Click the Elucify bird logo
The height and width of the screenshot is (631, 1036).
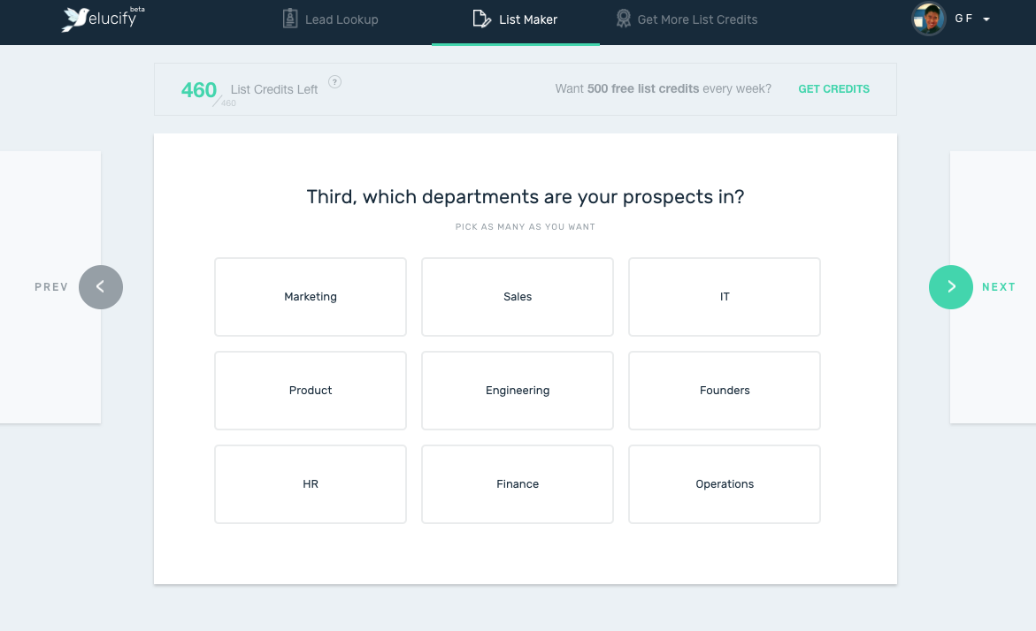pos(74,19)
